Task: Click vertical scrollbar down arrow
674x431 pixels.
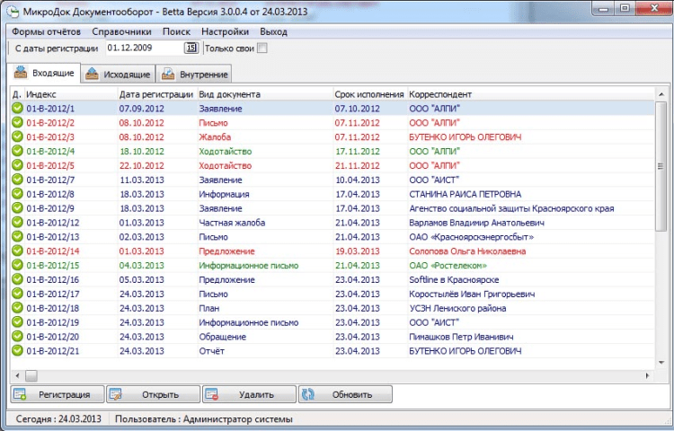Action: pyautogui.click(x=661, y=363)
